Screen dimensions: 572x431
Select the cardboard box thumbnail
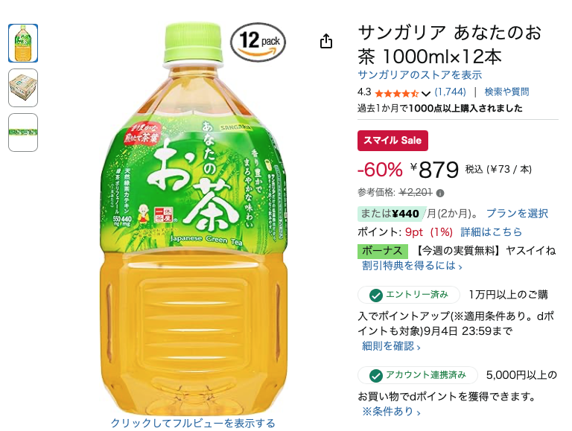tap(23, 88)
